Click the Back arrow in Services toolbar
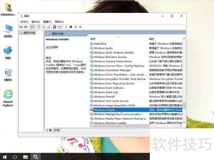Screen dimensions: 214x160 click(x=21, y=27)
